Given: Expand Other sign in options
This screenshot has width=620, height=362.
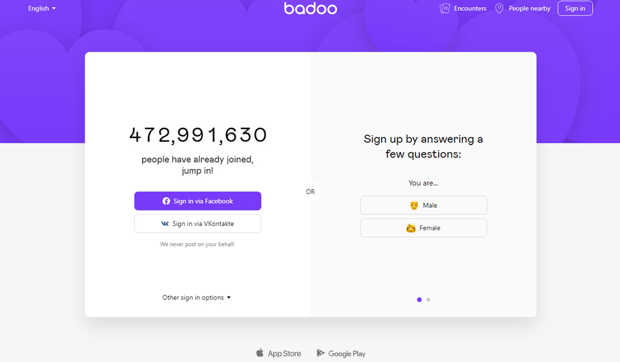Looking at the screenshot, I should pyautogui.click(x=196, y=297).
